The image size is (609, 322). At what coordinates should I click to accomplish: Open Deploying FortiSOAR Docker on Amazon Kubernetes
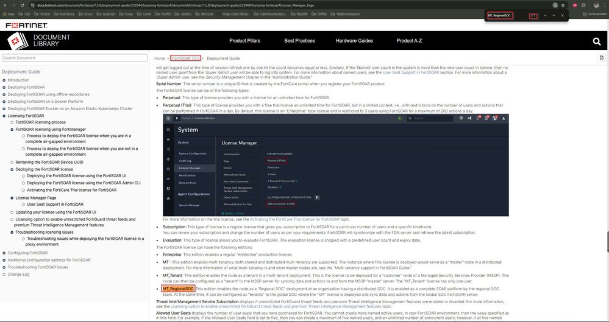[x=70, y=108]
